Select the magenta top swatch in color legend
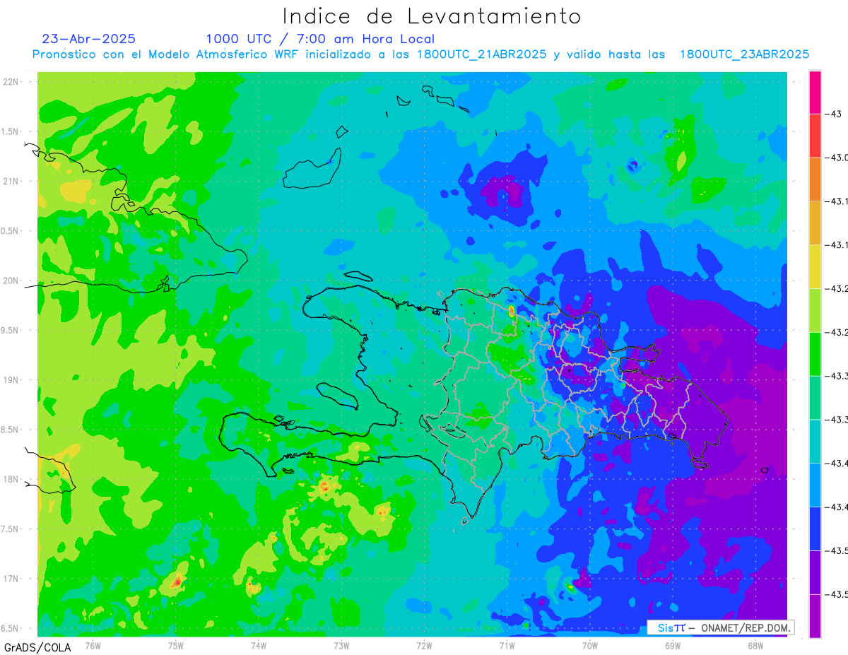848x655 pixels. pyautogui.click(x=815, y=92)
